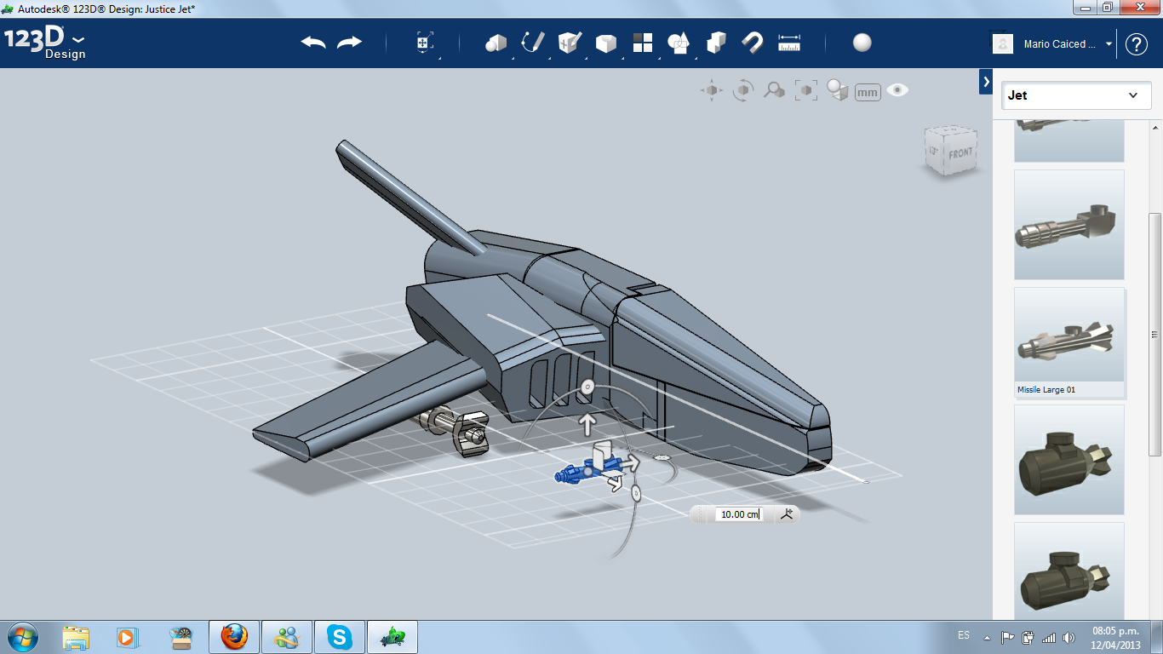Select the bottom engine part thumbnail

(1069, 571)
